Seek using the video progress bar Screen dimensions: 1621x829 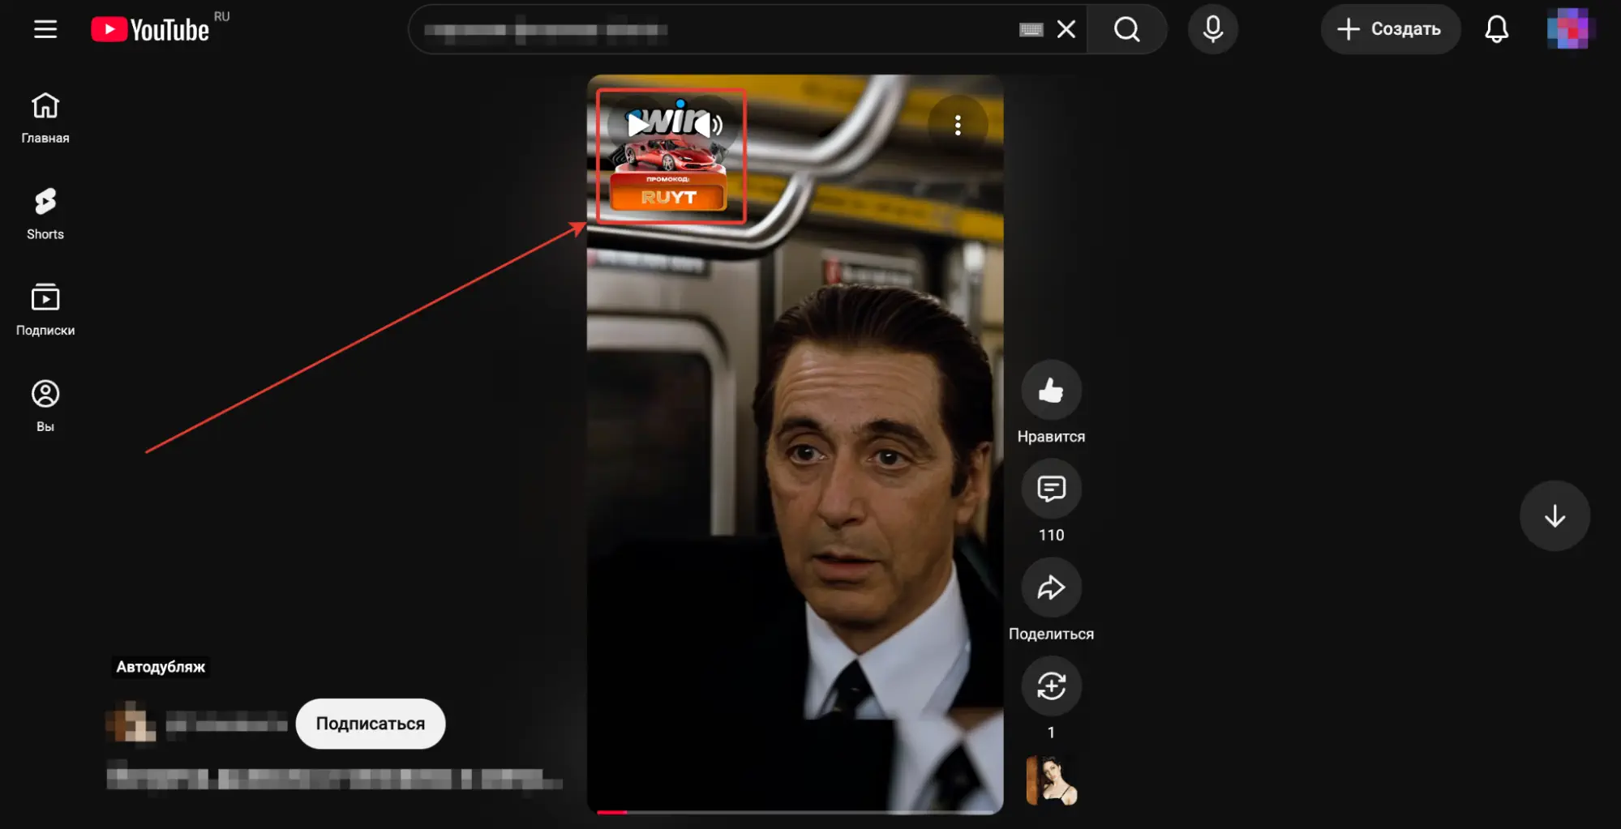[x=795, y=811]
